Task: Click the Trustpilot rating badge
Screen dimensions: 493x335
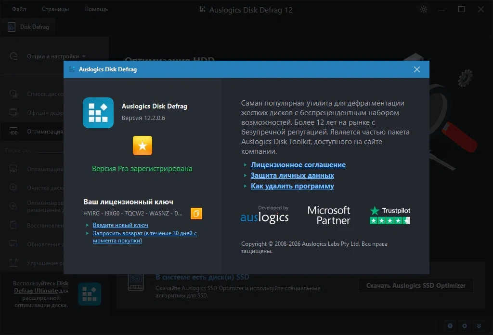Action: (390, 215)
